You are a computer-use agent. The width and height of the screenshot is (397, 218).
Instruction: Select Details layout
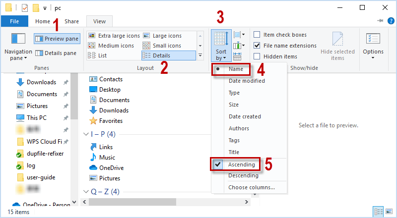[x=169, y=55]
